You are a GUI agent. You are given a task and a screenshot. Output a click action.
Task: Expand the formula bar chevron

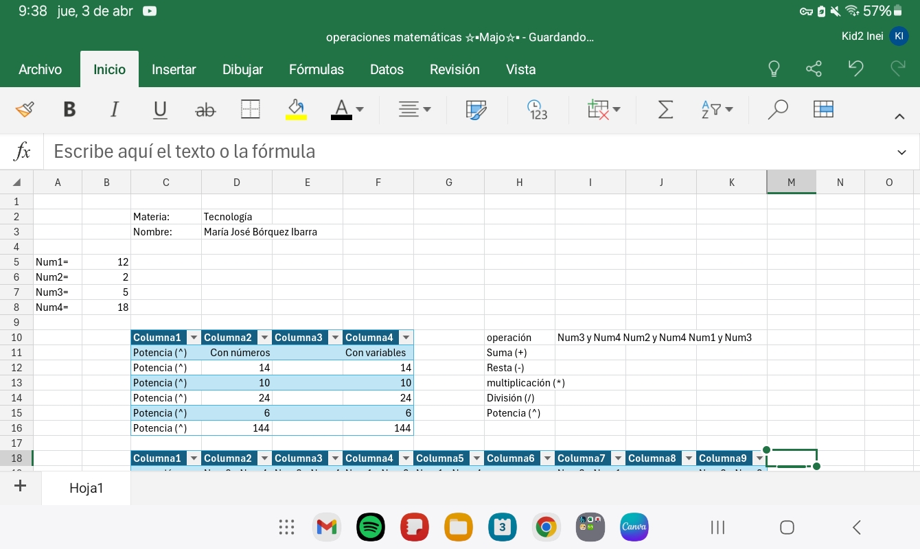tap(901, 152)
